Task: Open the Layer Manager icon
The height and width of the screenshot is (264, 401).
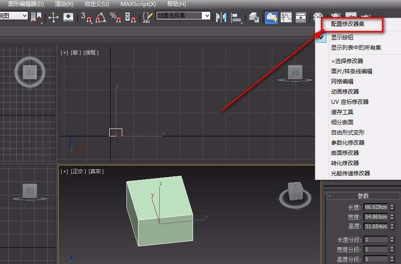Action: pyautogui.click(x=253, y=17)
